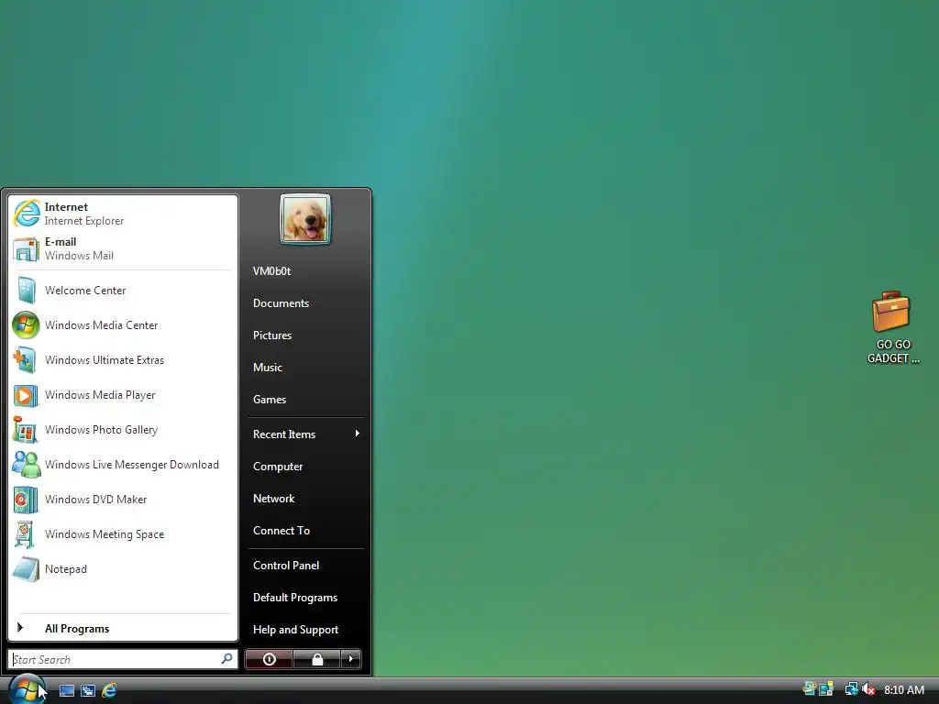Open Notepad icon in Start menu

tap(27, 569)
